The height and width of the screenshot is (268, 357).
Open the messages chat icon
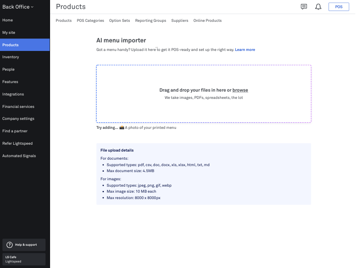pos(304,6)
